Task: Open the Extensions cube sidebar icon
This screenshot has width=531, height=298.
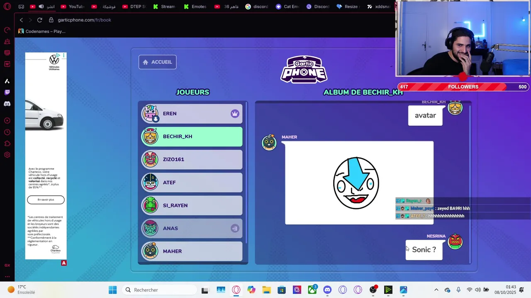Action: [7, 144]
